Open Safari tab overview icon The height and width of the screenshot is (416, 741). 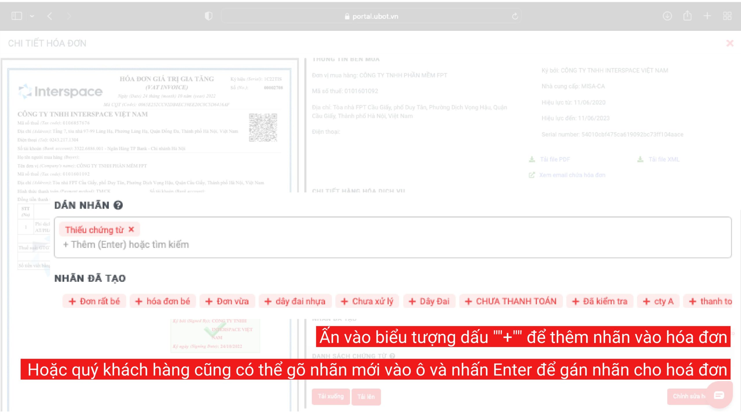pyautogui.click(x=727, y=16)
